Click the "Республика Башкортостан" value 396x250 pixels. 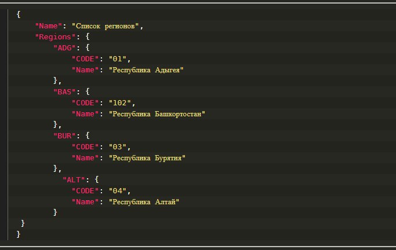pos(157,114)
